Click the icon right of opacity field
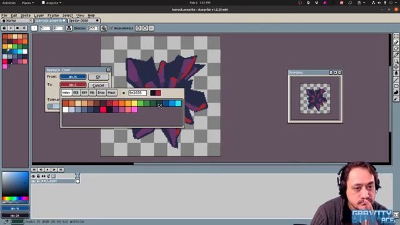Viewport: 400px width, 225px height. coord(104,28)
